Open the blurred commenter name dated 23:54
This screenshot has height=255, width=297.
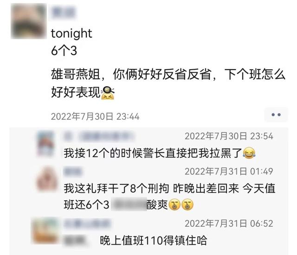point(99,136)
